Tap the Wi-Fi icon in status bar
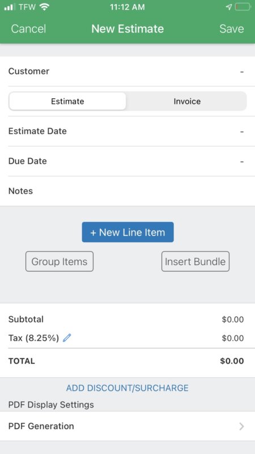The width and height of the screenshot is (255, 454). coord(44,7)
